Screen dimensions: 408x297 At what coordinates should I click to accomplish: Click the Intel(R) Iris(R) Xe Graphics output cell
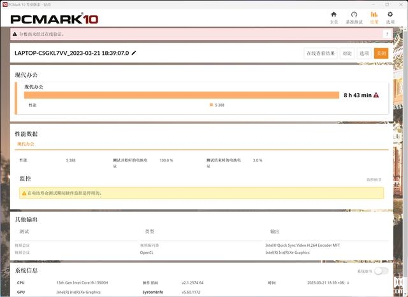[288, 252]
